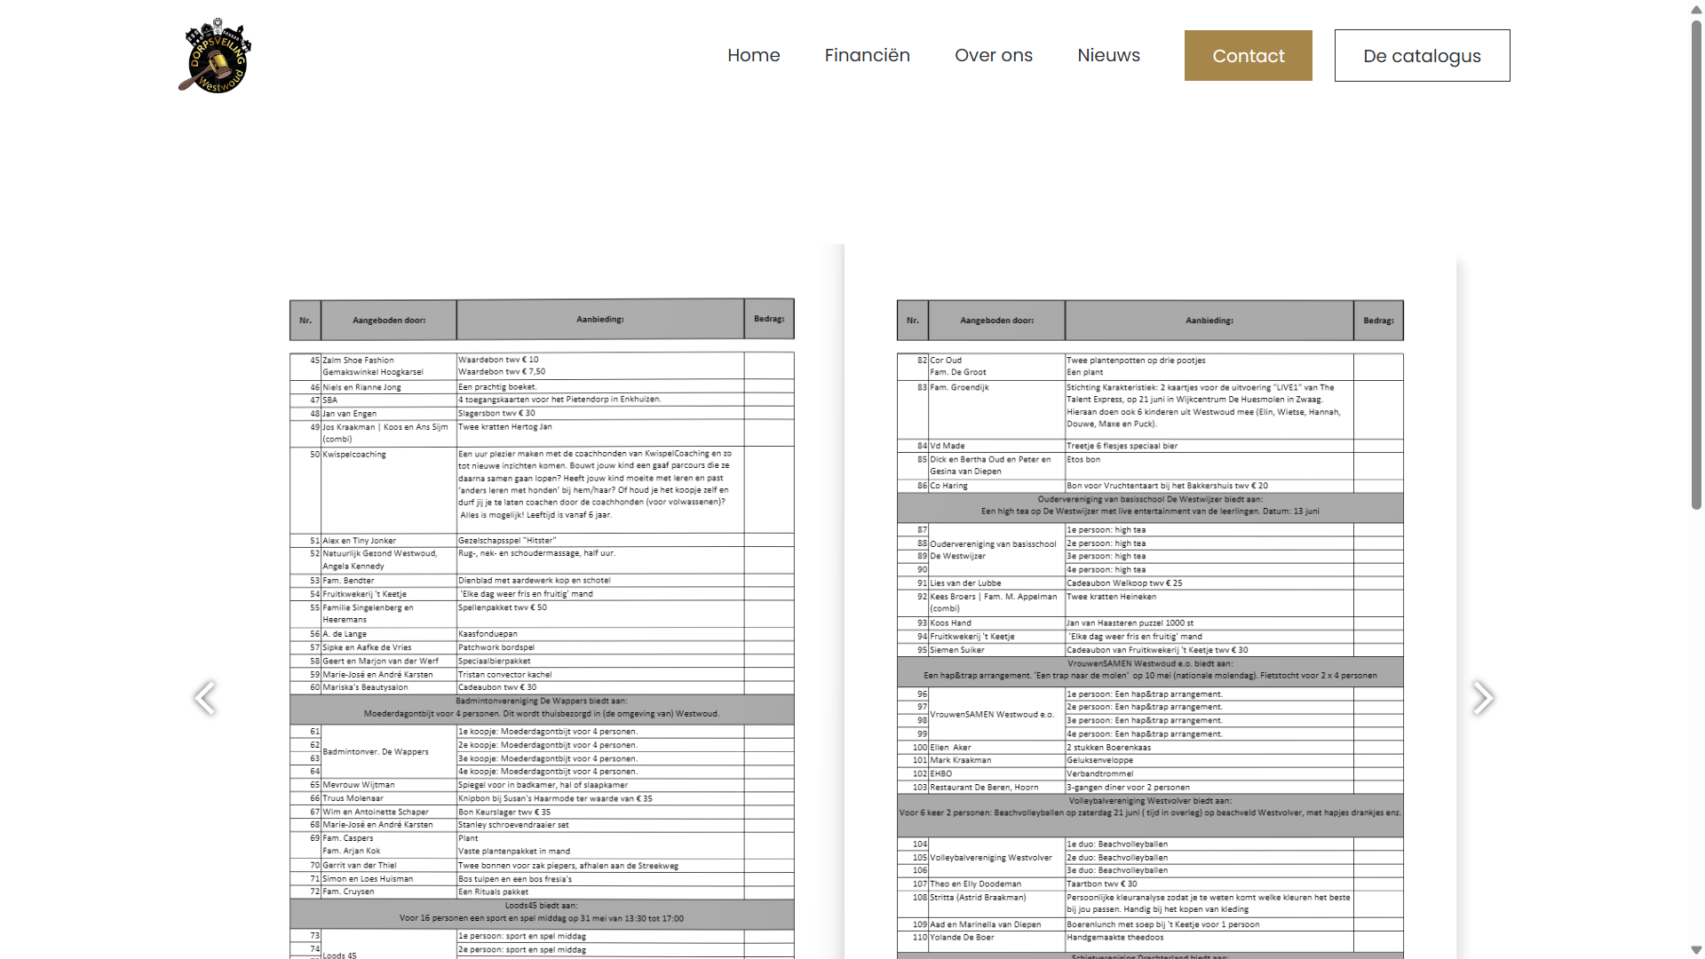This screenshot has width=1705, height=959.
Task: Click the right page Bedrag column header
Action: tap(1377, 321)
